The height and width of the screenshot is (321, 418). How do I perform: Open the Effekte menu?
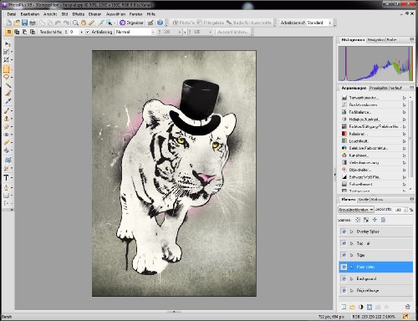(79, 14)
